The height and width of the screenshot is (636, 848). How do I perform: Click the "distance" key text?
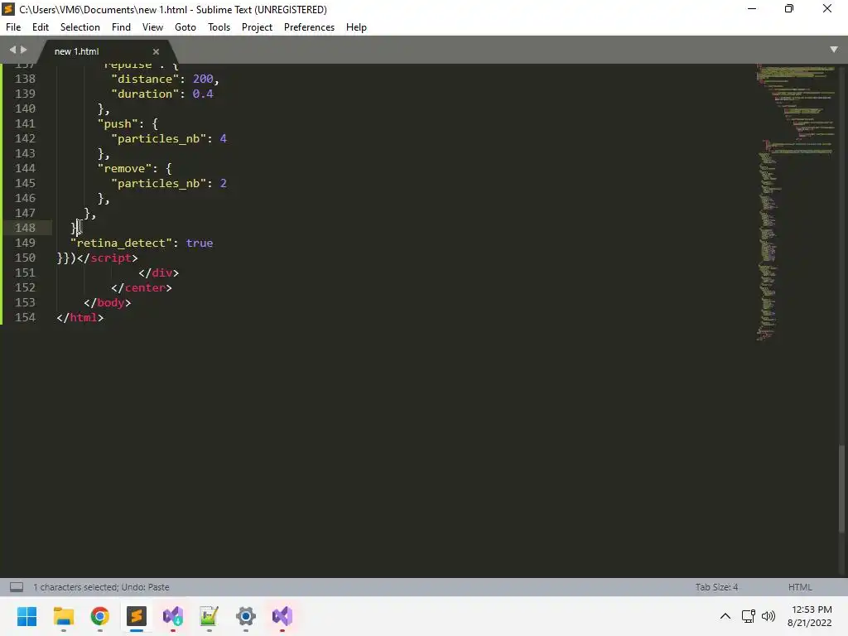(x=145, y=79)
